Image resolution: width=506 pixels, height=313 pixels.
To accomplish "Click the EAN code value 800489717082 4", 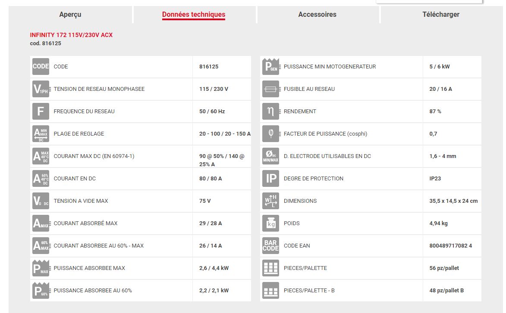I will pyautogui.click(x=450, y=246).
